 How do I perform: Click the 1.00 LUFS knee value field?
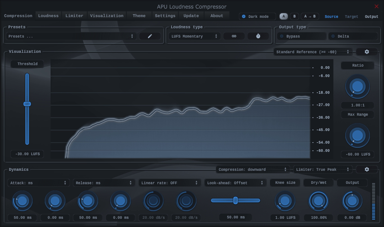(x=285, y=218)
